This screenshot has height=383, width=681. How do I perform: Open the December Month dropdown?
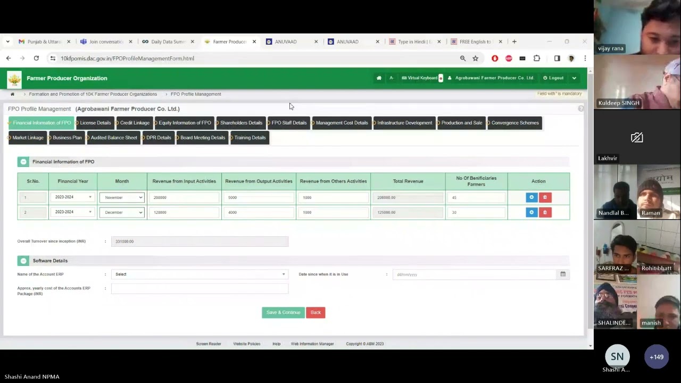[x=122, y=212]
